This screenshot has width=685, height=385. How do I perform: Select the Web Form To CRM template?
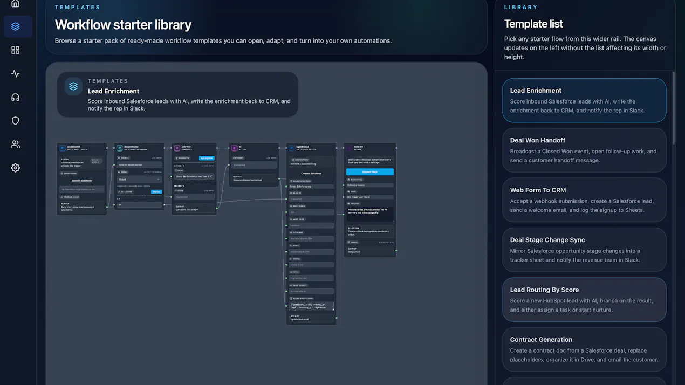584,200
